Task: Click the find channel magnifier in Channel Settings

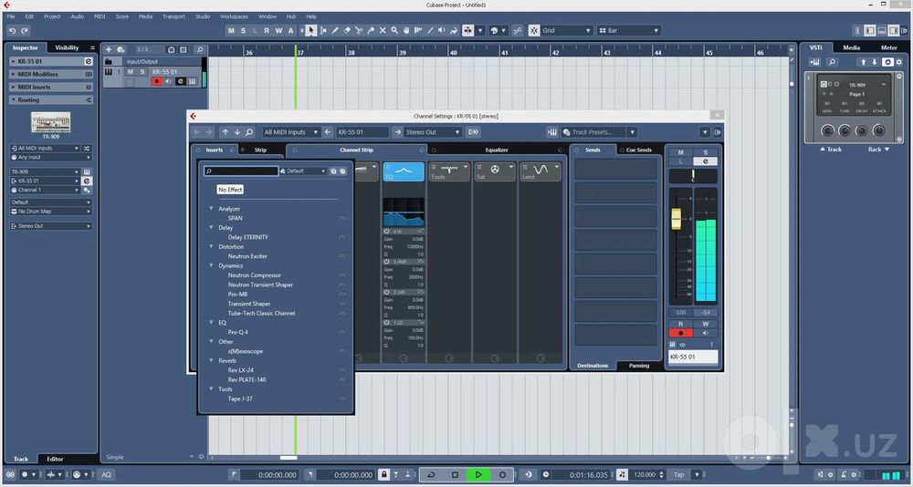Action: pyautogui.click(x=249, y=132)
